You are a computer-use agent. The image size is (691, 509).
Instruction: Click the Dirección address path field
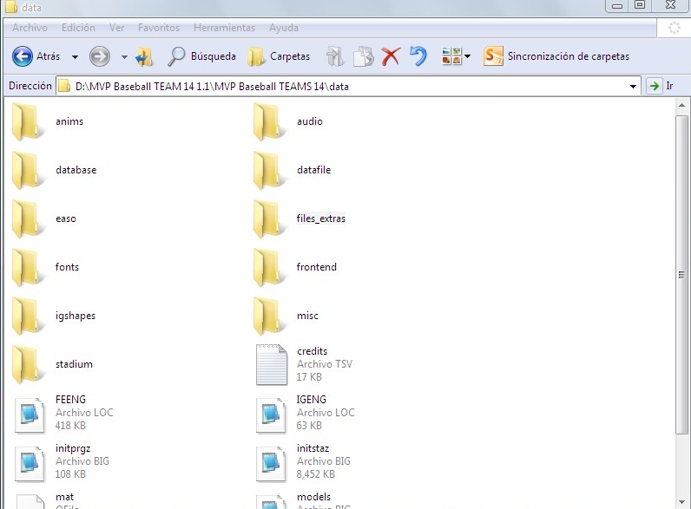[347, 86]
